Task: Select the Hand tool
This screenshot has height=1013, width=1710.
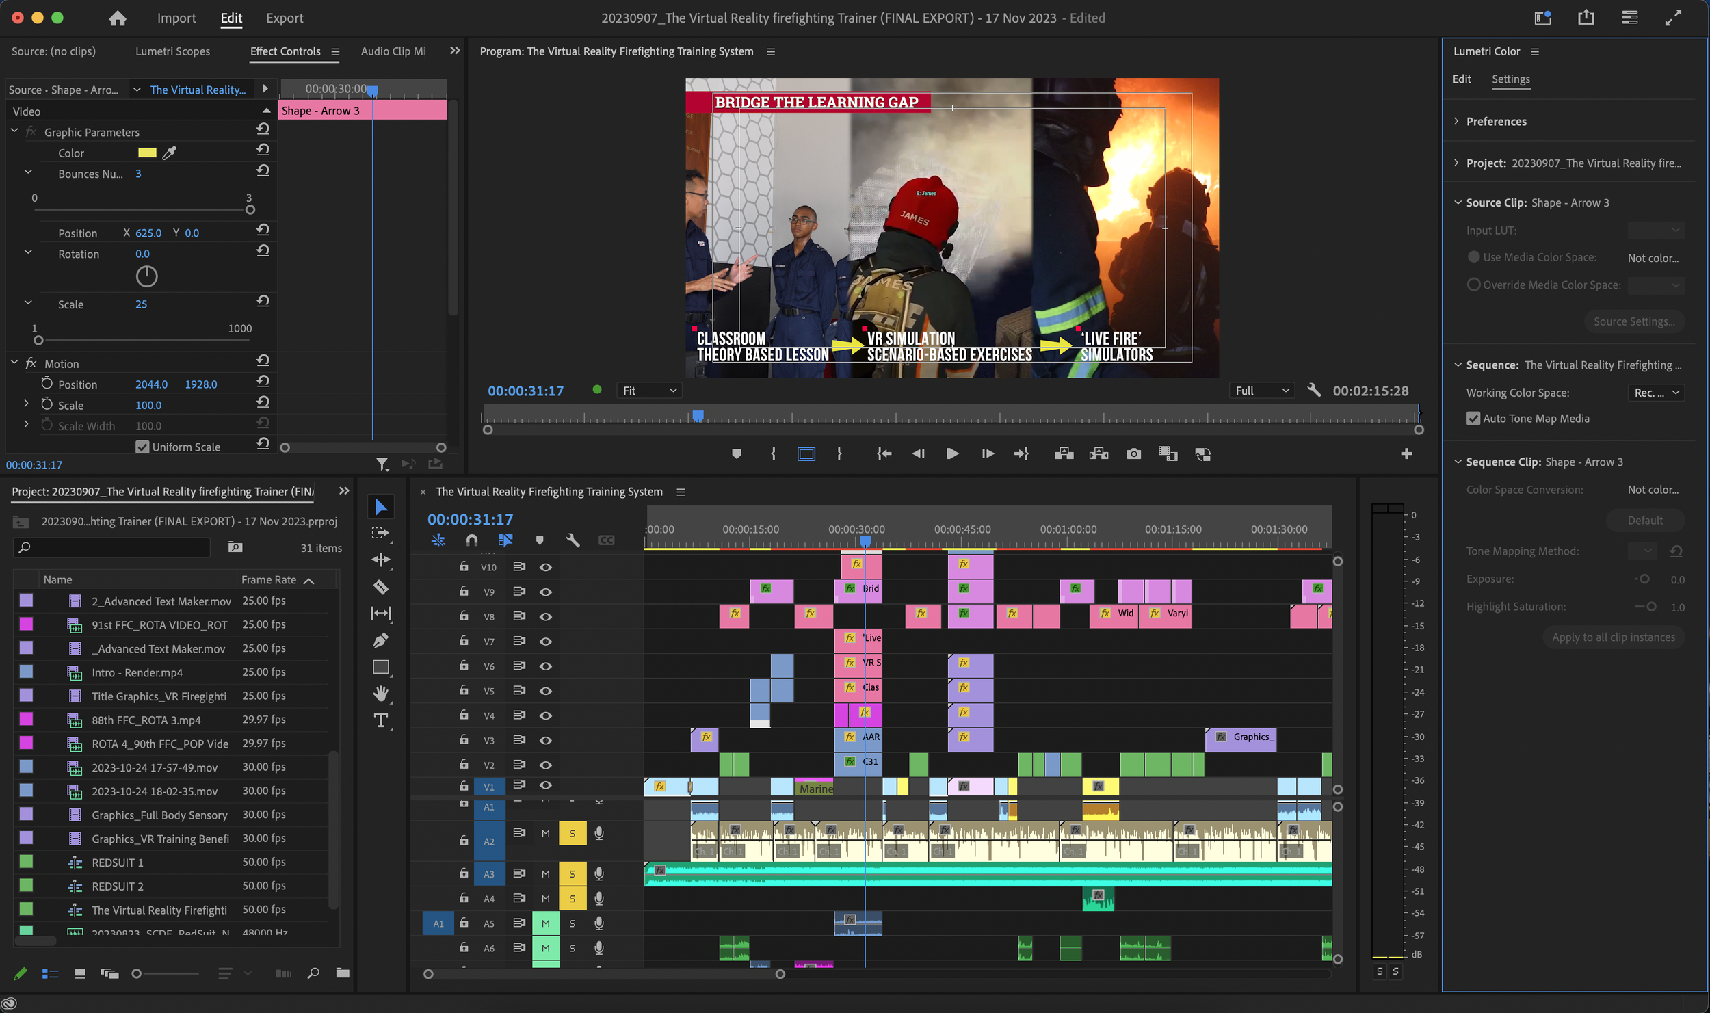Action: (381, 694)
